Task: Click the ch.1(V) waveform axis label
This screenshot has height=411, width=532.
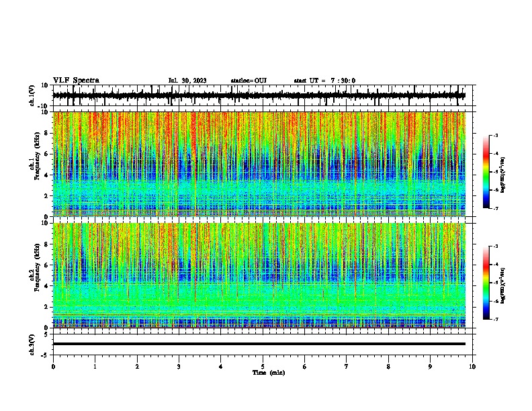Action: [x=32, y=95]
